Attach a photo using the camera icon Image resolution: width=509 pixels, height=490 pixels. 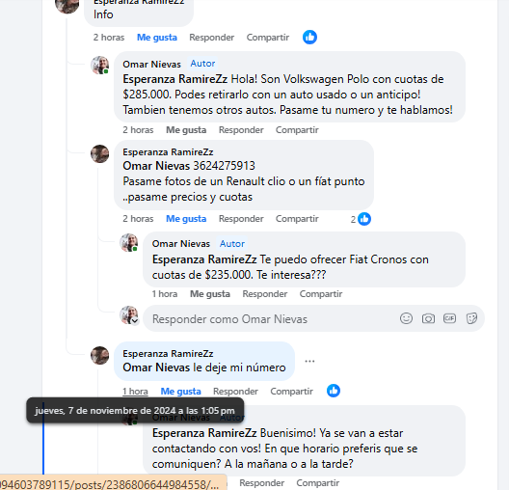[x=428, y=318]
